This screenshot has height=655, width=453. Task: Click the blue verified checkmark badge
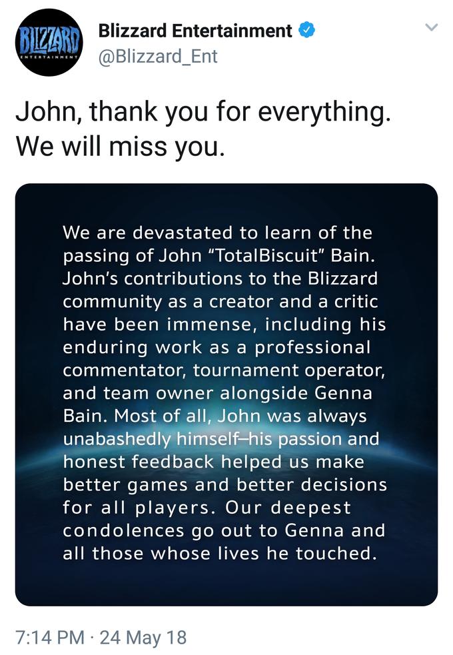point(307,31)
